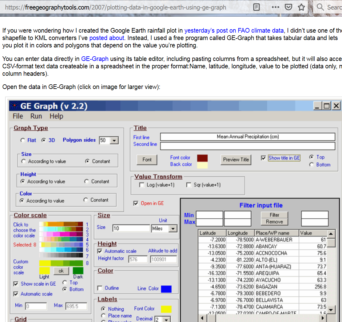Click the color scale Max field
The height and width of the screenshot is (322, 342).
[x=76, y=306]
